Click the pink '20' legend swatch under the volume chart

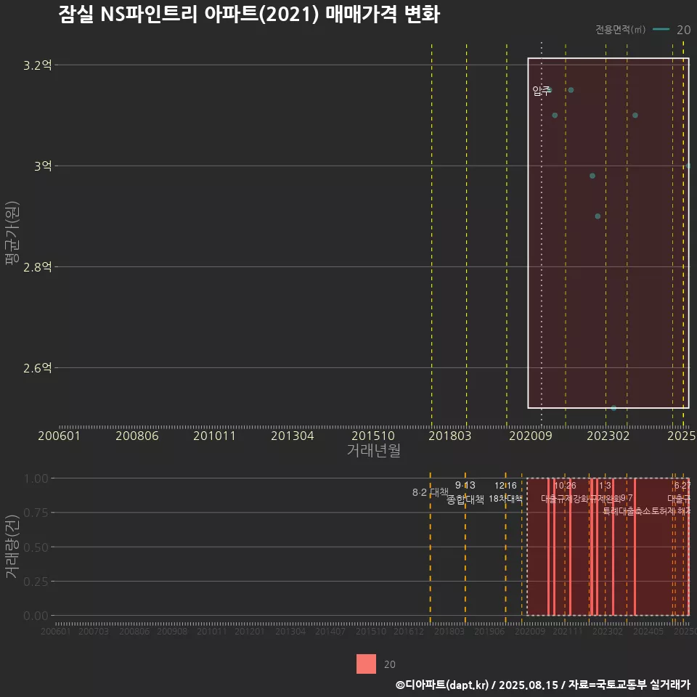point(366,664)
